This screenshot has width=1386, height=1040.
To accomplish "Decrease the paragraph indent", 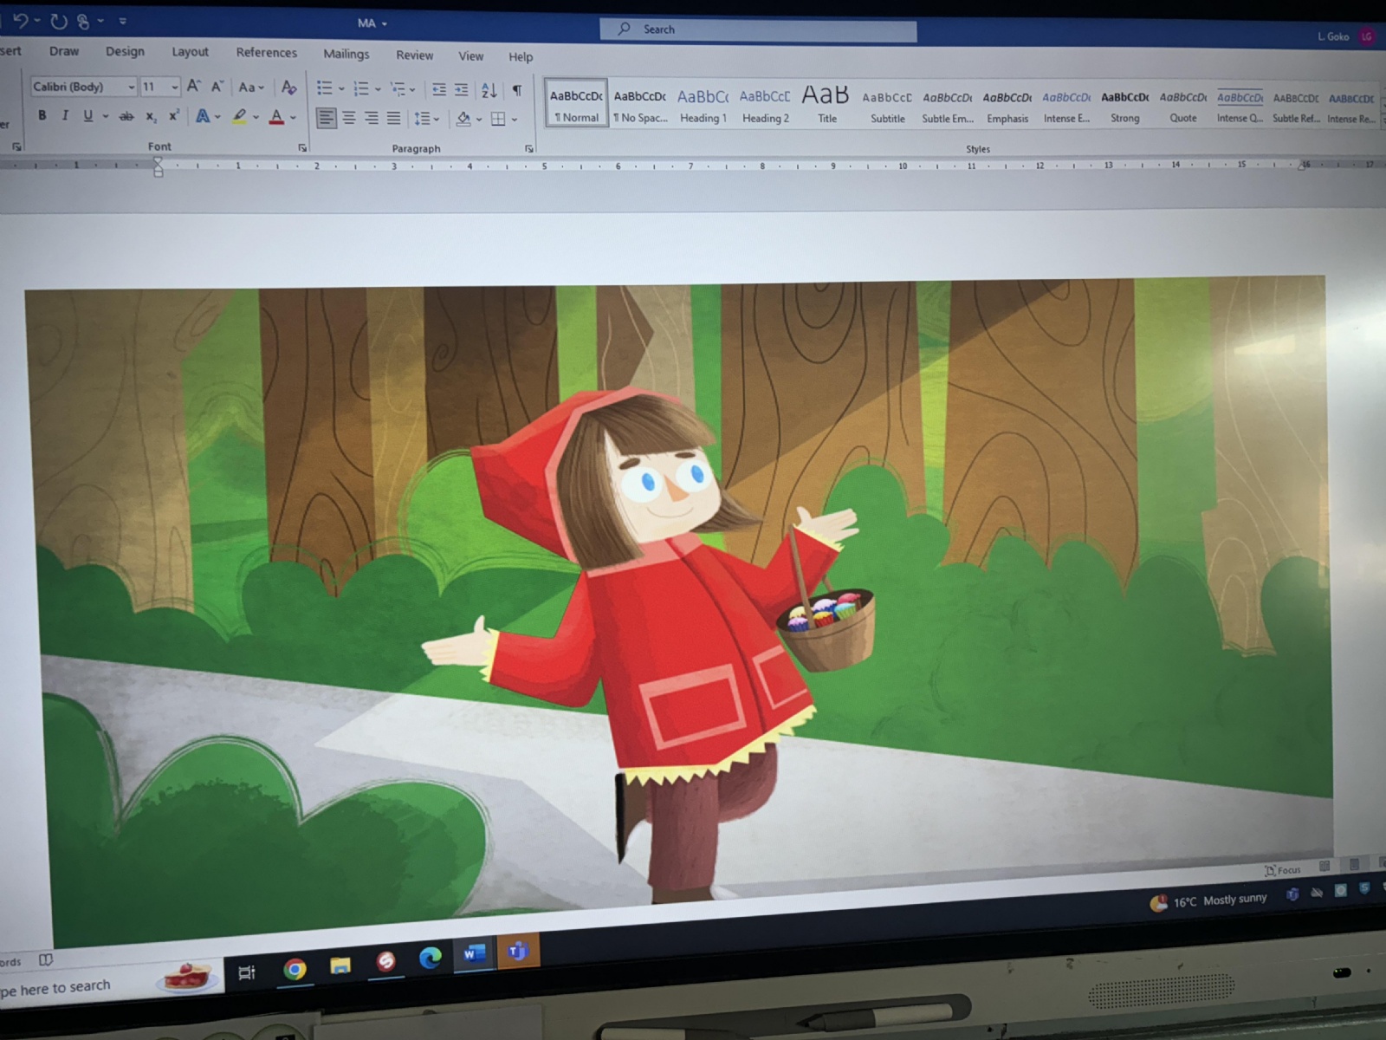I will [x=439, y=89].
